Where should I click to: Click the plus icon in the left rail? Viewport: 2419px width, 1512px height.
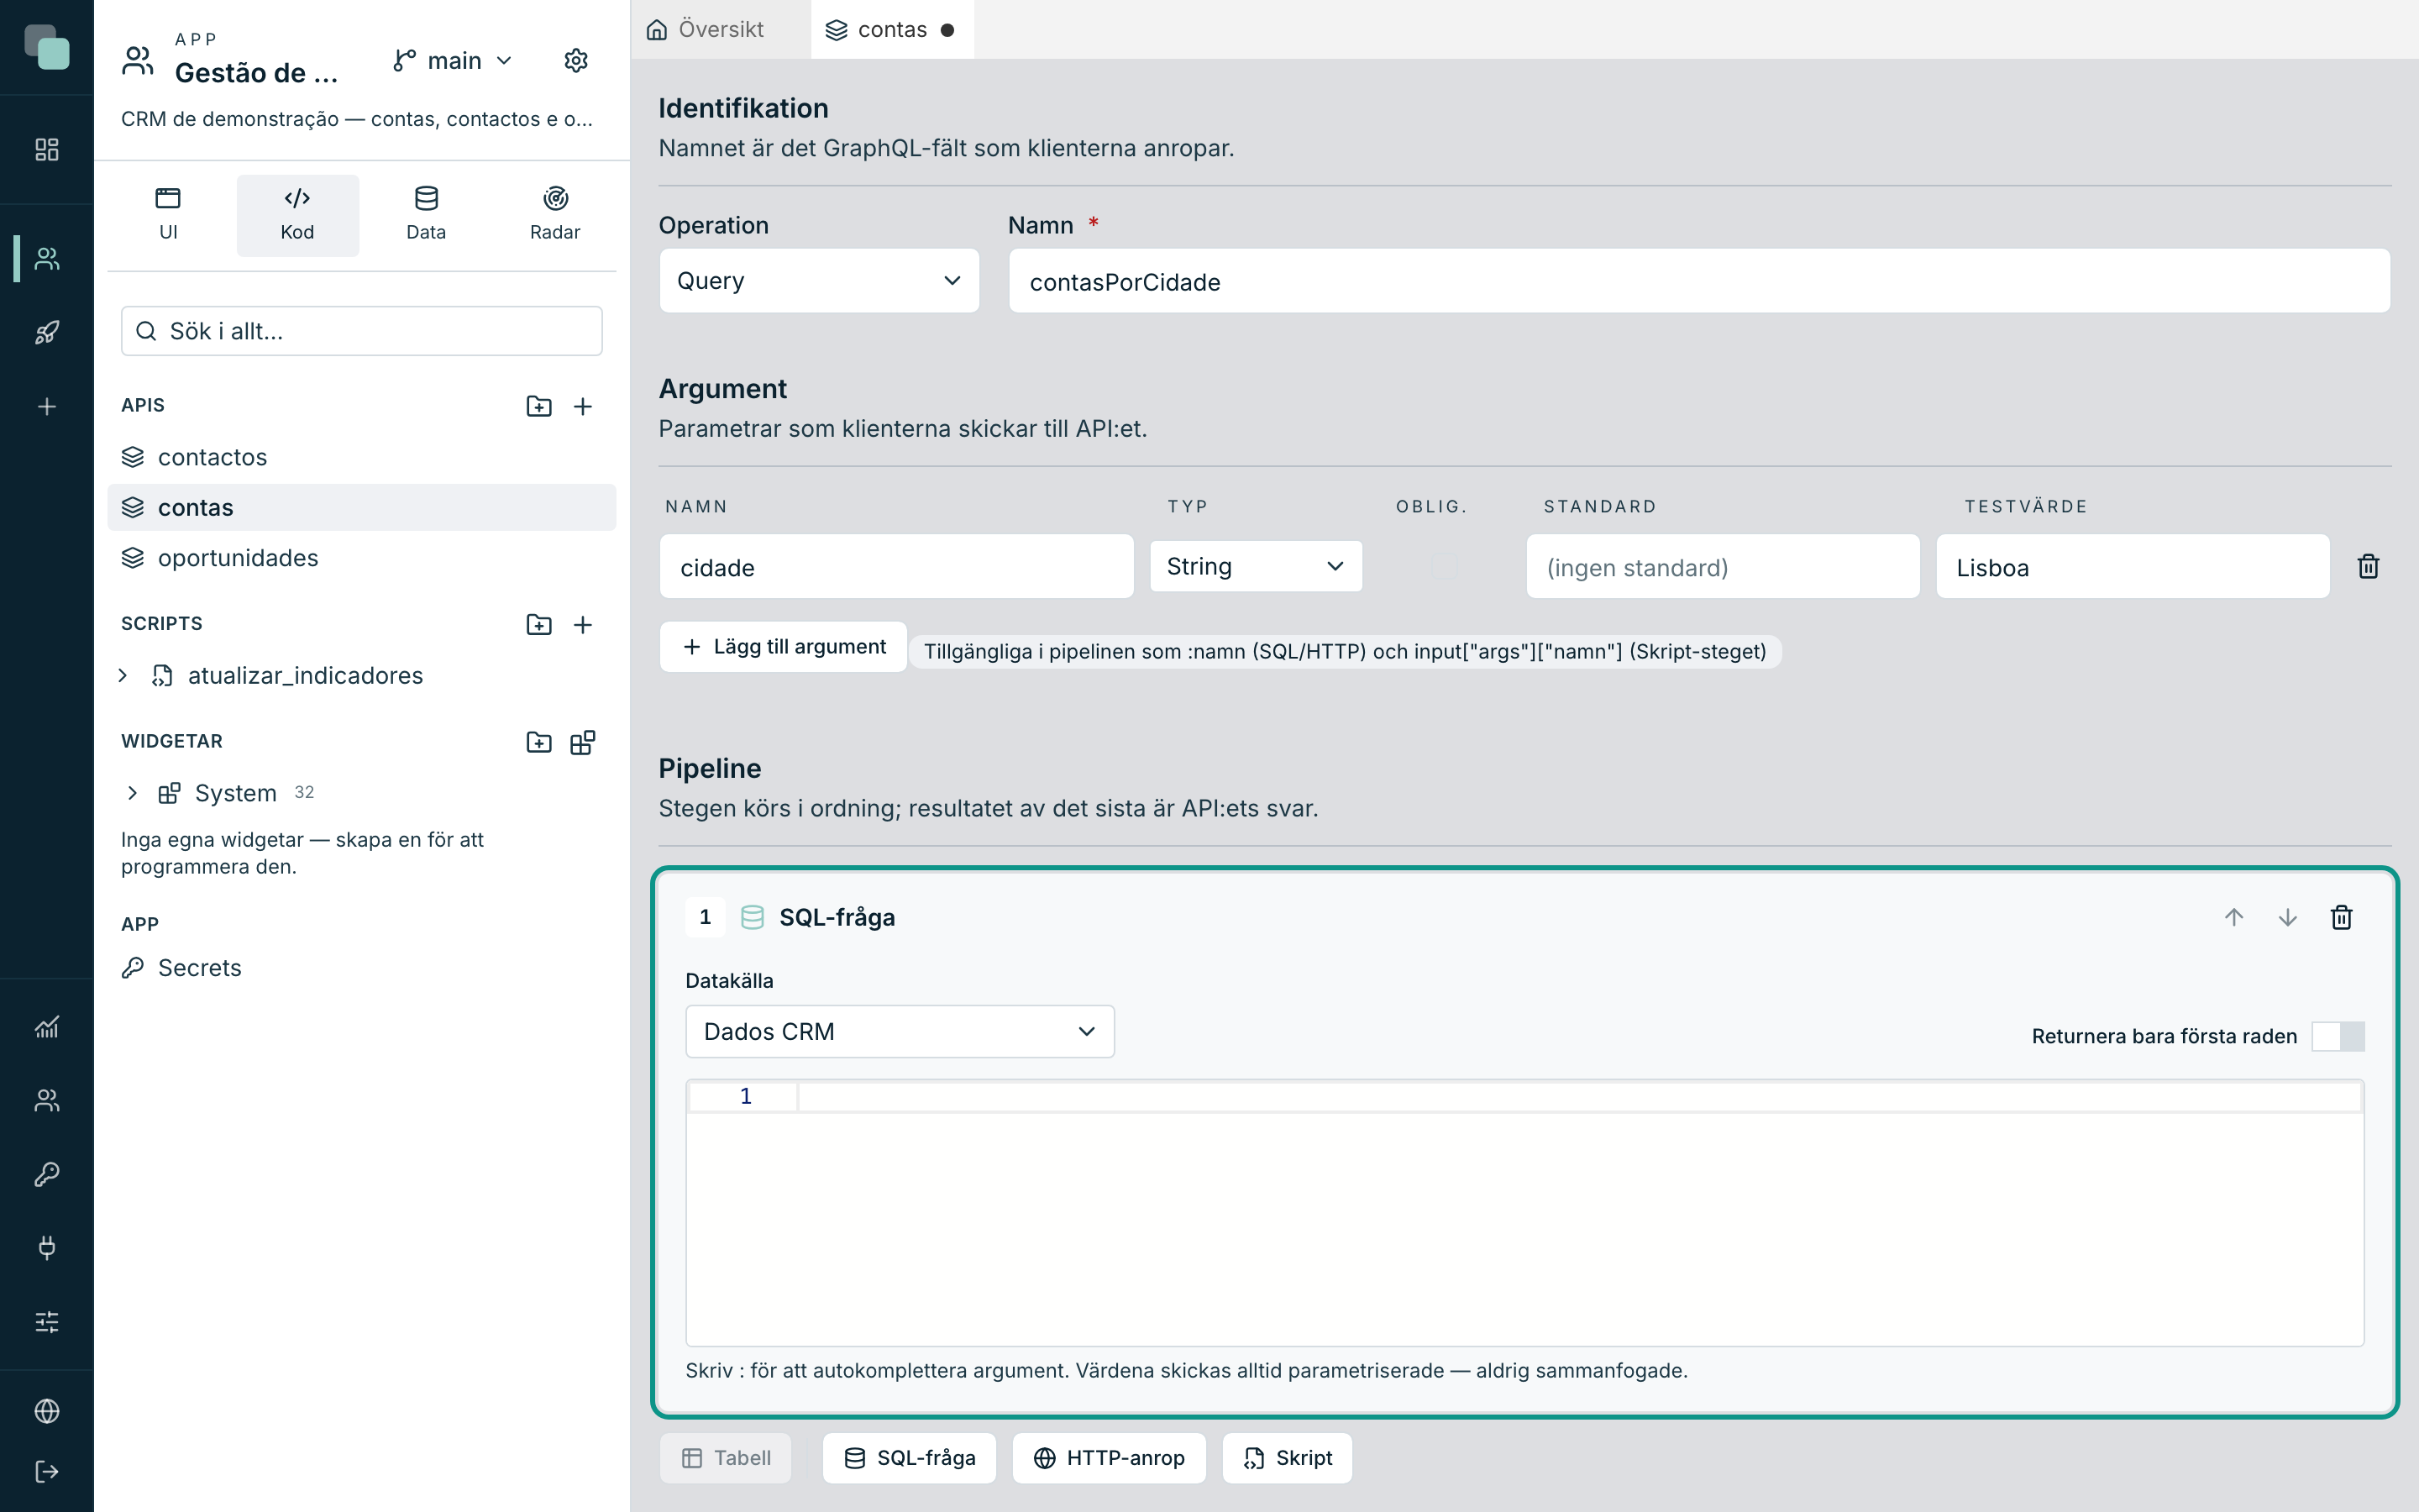click(47, 407)
